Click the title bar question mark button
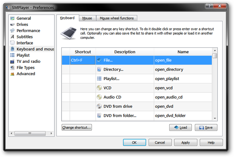234x157 pixels. [209, 6]
